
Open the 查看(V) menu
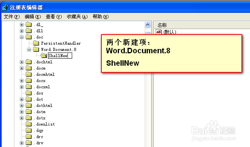coord(54,17)
